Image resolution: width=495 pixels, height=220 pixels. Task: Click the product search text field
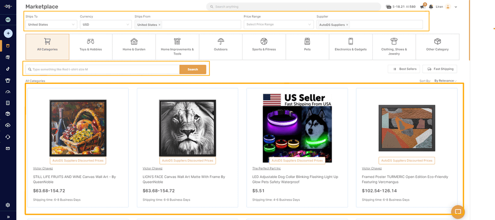(x=102, y=69)
